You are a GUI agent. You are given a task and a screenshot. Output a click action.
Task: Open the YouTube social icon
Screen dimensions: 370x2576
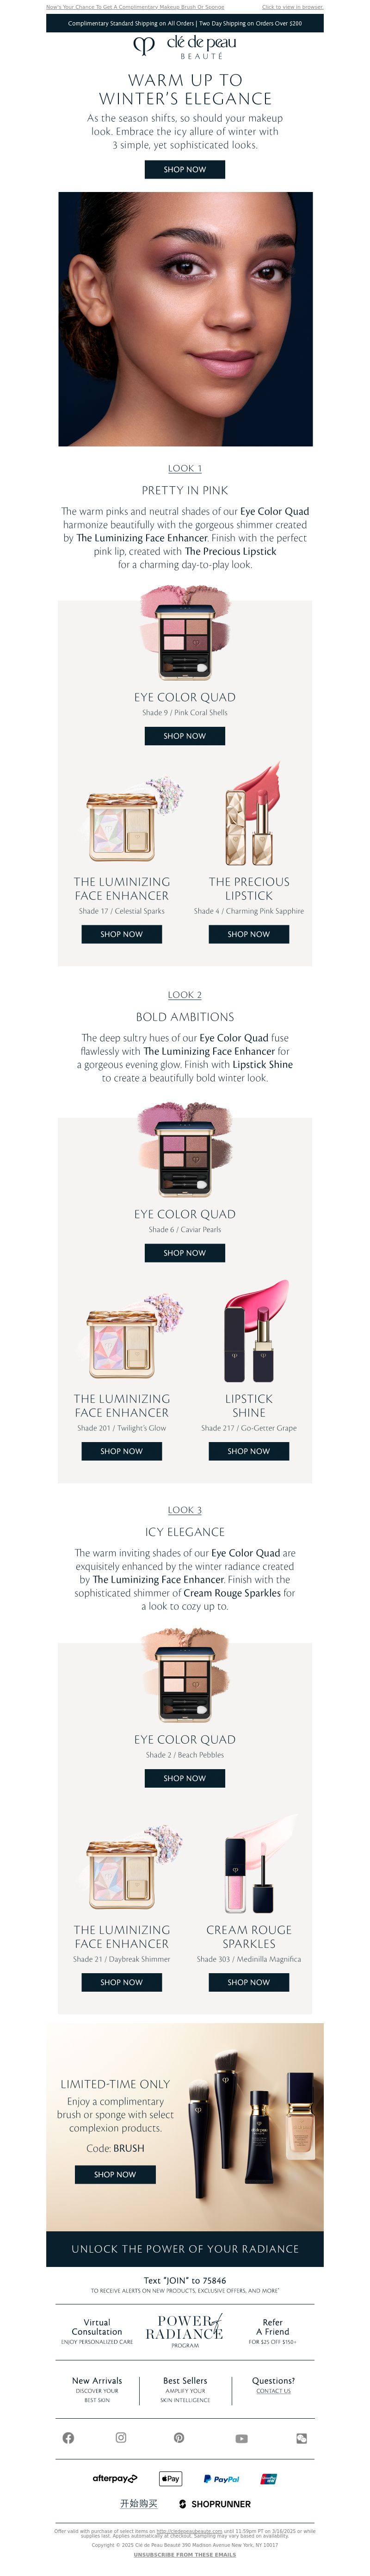point(241,2438)
